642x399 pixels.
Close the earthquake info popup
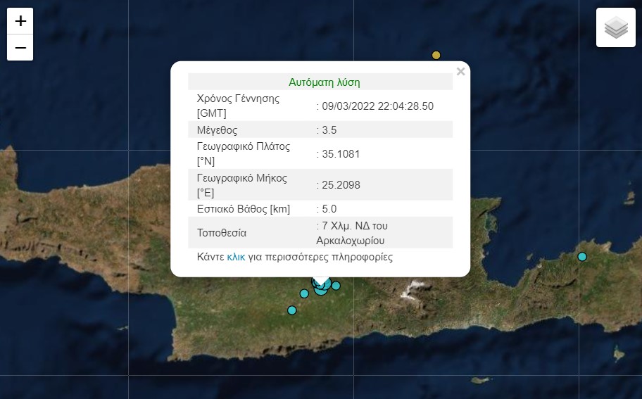pyautogui.click(x=460, y=72)
